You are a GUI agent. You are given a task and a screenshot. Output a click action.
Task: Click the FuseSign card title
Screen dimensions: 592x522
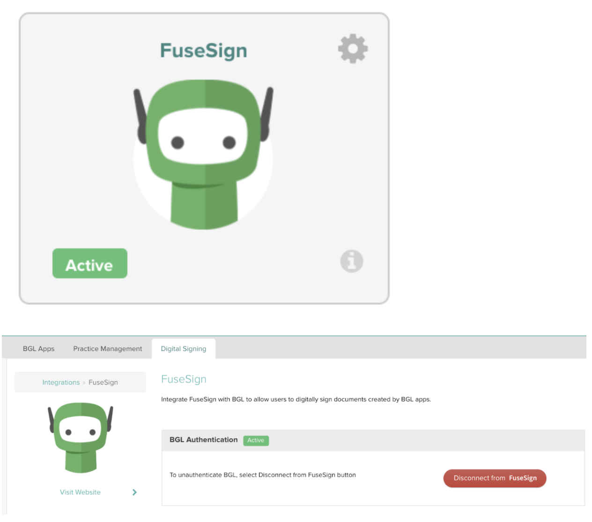(x=203, y=51)
